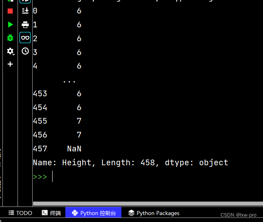
Task: Click the value 7 in row 455
Action: click(x=79, y=121)
